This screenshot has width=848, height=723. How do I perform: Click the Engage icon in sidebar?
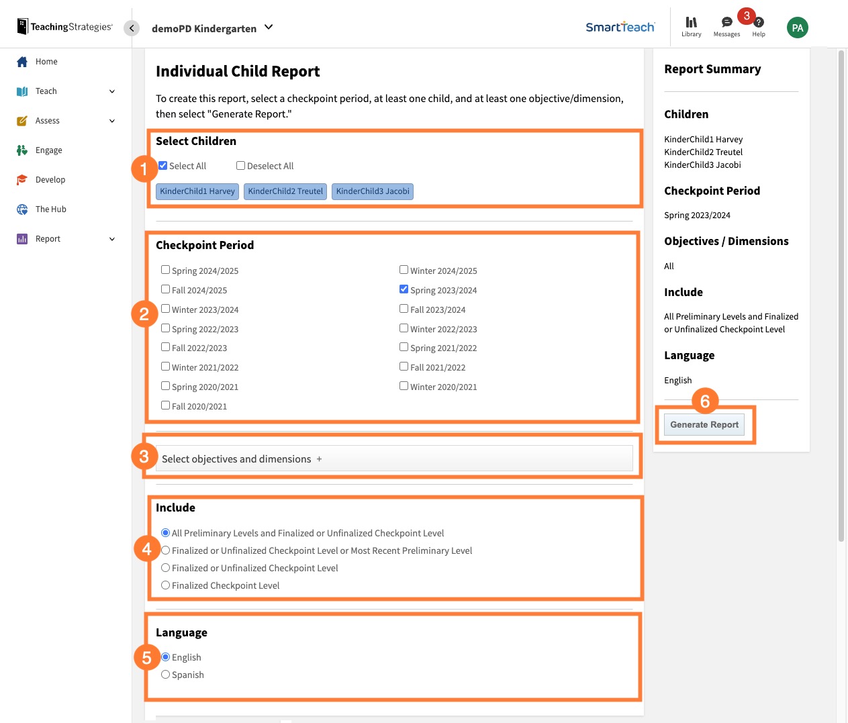pos(22,150)
